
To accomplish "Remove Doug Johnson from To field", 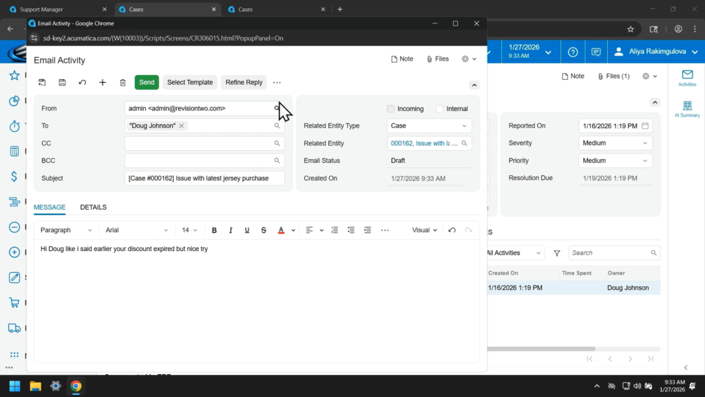I will click(182, 126).
